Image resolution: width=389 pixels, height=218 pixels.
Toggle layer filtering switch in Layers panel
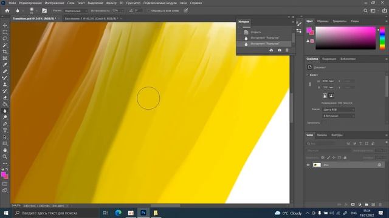[387, 143]
